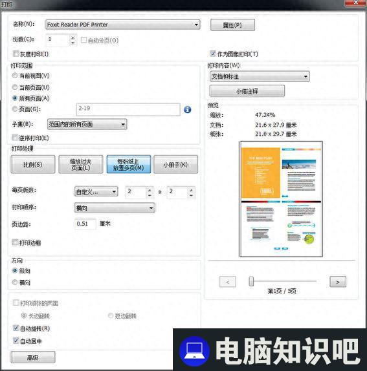Check the 打印边框 print border option
Image resolution: width=367 pixels, height=371 pixels.
(15, 242)
